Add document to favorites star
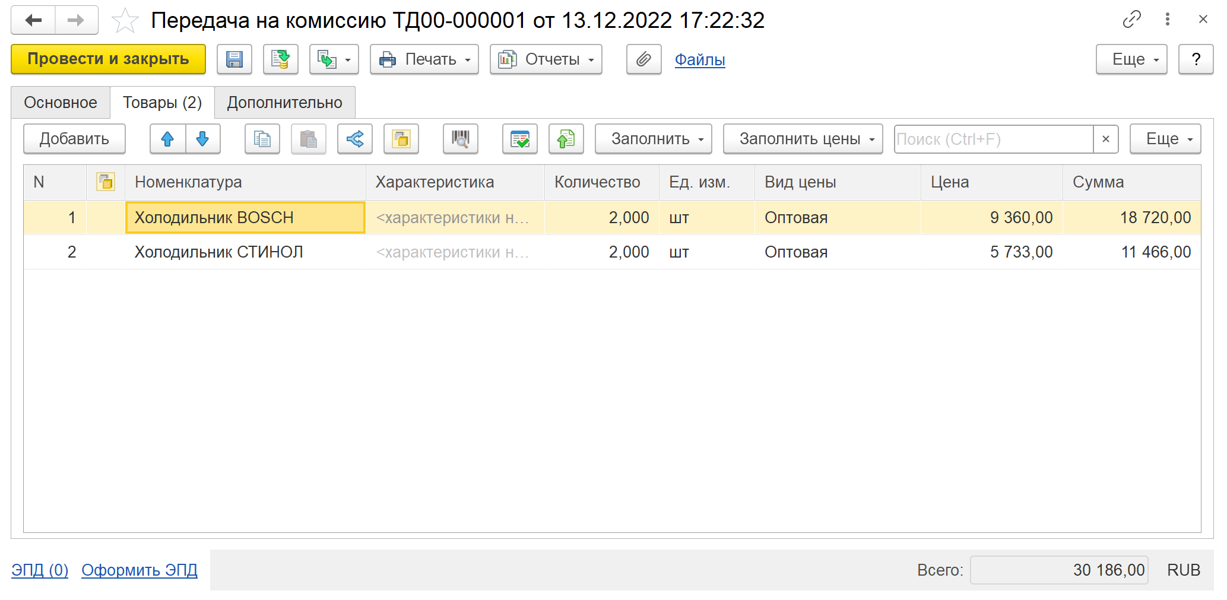The width and height of the screenshot is (1227, 600). (x=125, y=21)
